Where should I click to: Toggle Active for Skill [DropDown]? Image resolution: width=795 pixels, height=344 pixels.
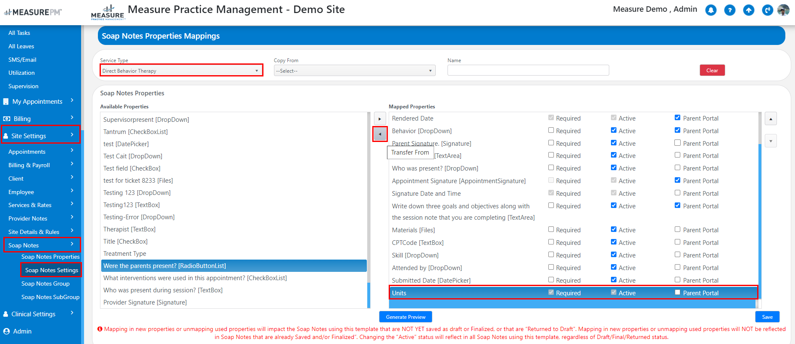pos(613,255)
